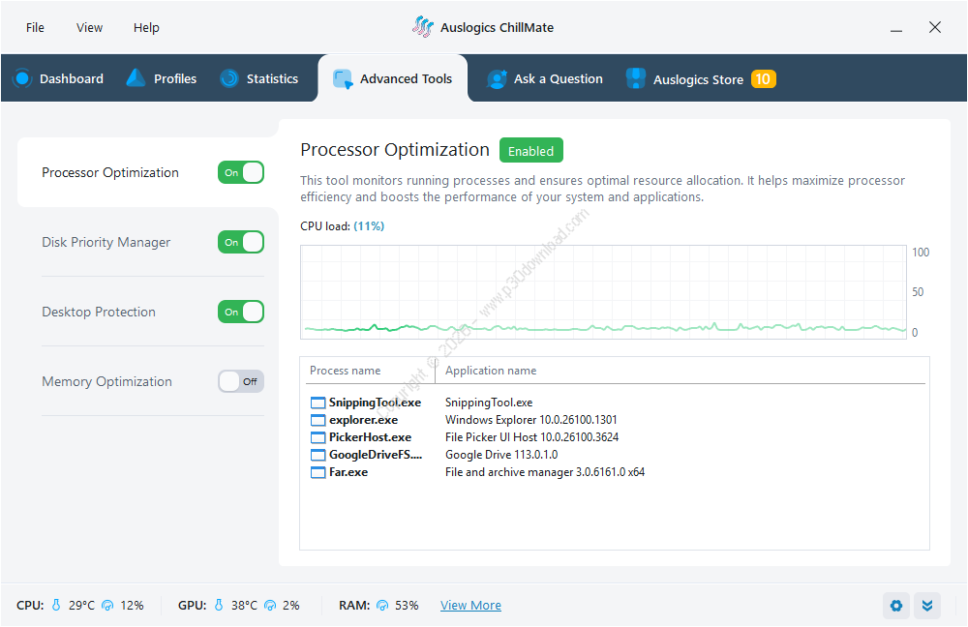Image resolution: width=968 pixels, height=627 pixels.
Task: Click File Picker UI Host application text
Action: click(531, 437)
